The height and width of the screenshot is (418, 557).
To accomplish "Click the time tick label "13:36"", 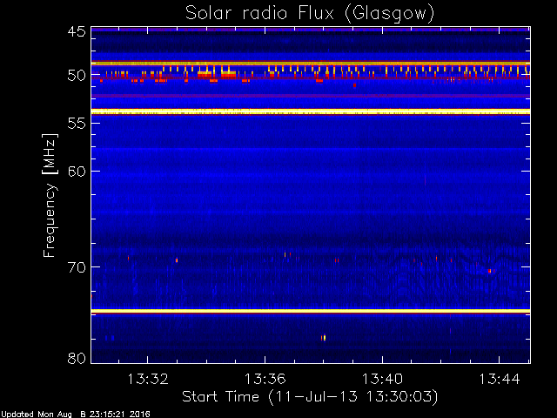I will point(265,379).
